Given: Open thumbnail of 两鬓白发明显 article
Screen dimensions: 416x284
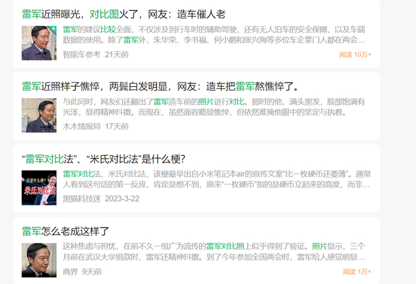Looking at the screenshot, I should (x=39, y=115).
